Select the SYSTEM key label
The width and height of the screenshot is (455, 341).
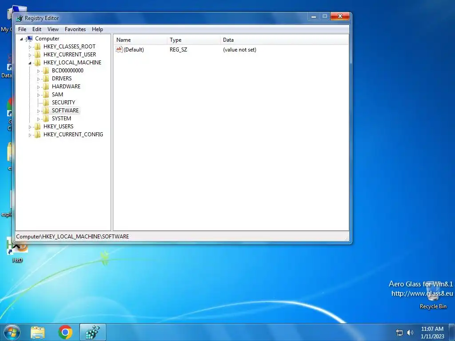61,118
